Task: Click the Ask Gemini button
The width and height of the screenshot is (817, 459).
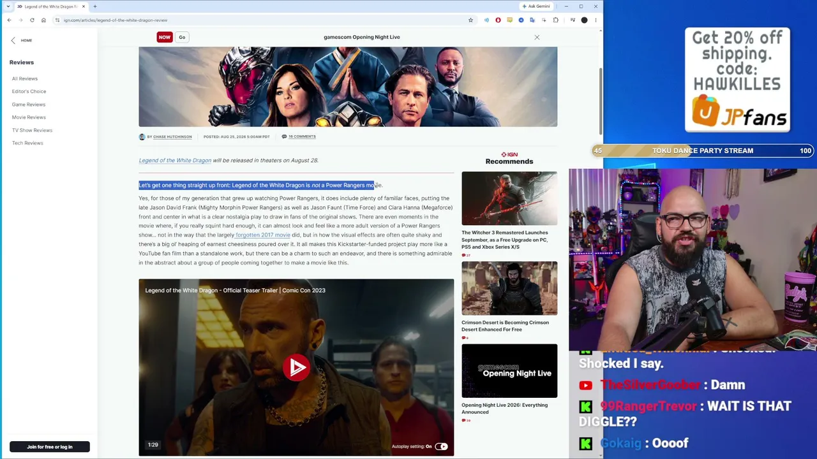Action: pyautogui.click(x=536, y=6)
